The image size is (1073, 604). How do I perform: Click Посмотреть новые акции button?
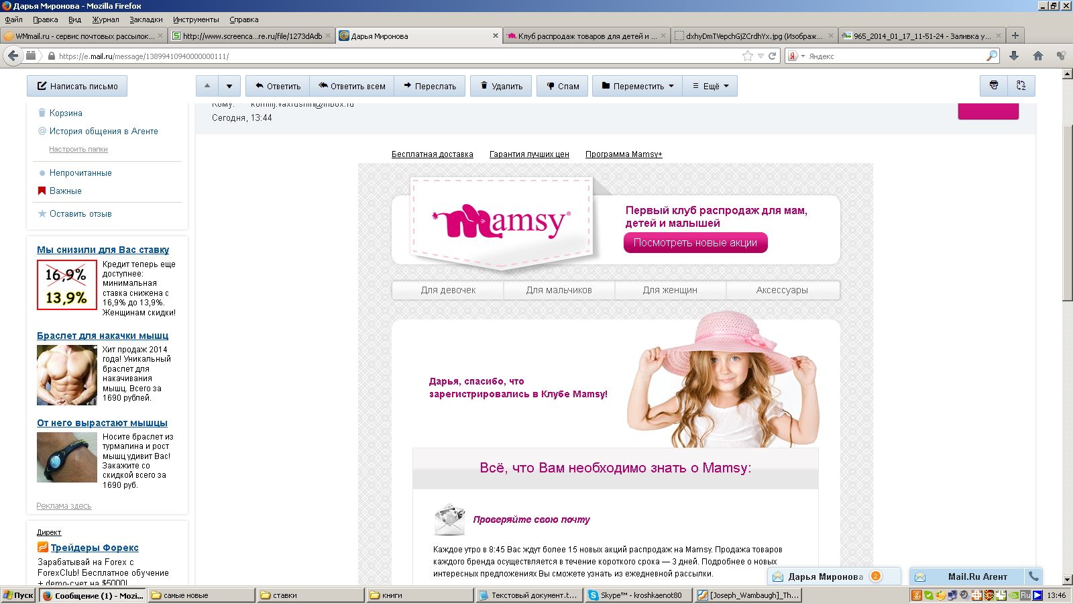tap(695, 243)
